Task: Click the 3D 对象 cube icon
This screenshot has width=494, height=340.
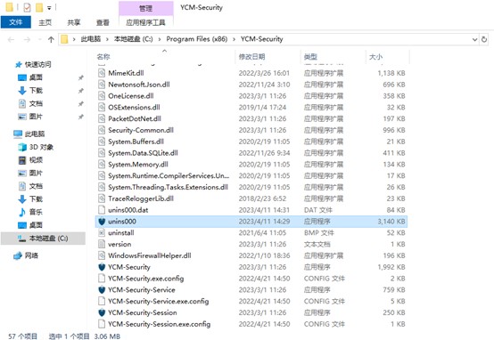Action: click(22, 147)
